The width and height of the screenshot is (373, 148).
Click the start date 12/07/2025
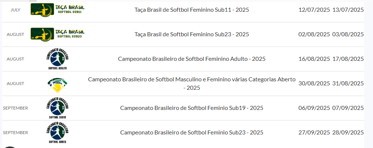(x=314, y=10)
